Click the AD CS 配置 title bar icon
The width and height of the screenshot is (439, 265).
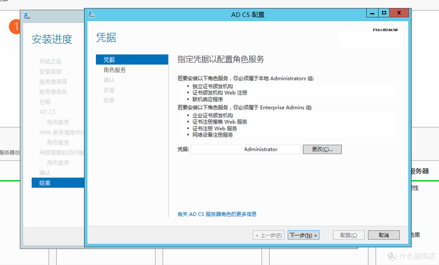(x=91, y=13)
